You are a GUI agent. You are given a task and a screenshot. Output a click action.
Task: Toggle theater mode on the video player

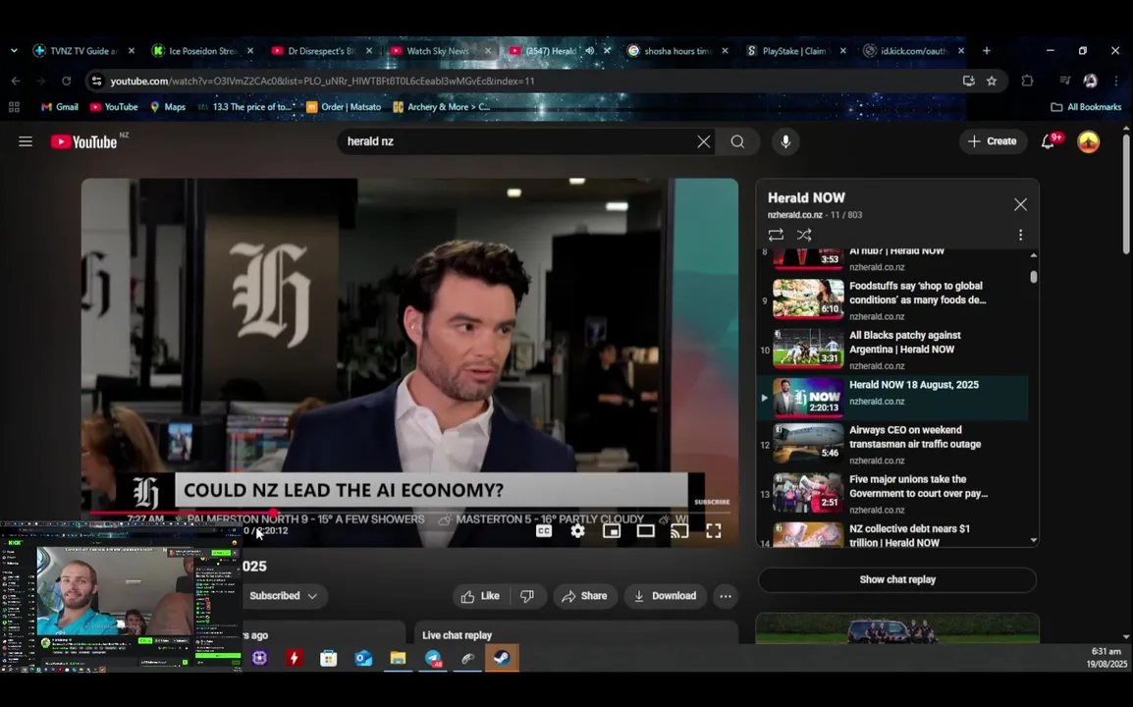(x=645, y=531)
